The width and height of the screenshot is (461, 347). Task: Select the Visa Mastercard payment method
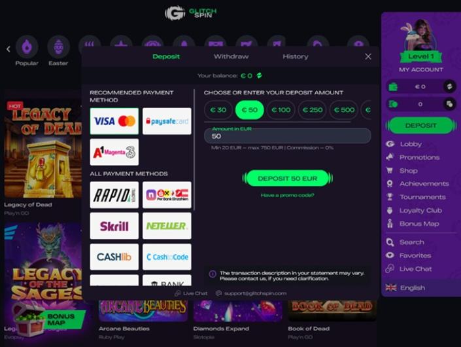114,121
